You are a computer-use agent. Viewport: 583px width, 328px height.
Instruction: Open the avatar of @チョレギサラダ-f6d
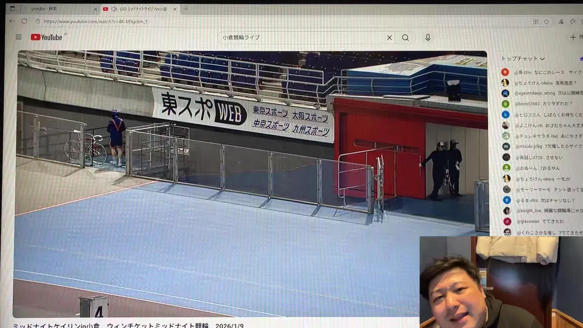506,136
